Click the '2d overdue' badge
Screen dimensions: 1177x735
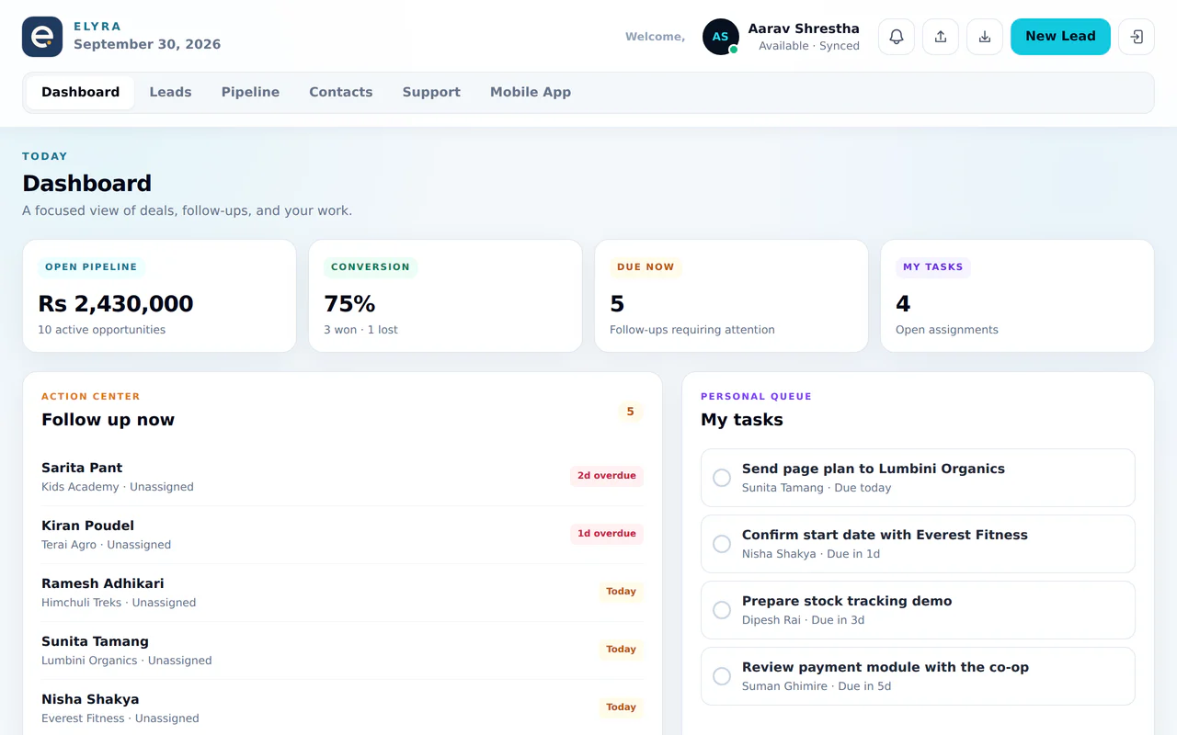pyautogui.click(x=607, y=476)
